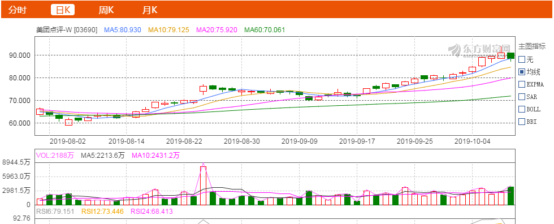The image size is (554, 224).
Task: Click the tallest red volume bar
Action: tap(203, 186)
